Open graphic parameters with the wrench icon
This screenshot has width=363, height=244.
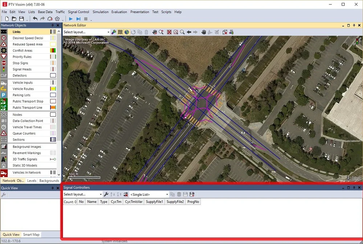point(114,32)
